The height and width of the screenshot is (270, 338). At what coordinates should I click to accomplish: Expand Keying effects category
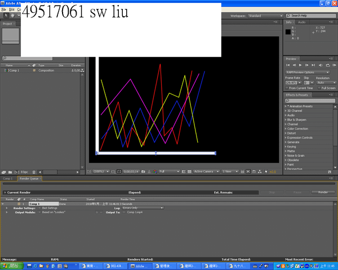286,147
